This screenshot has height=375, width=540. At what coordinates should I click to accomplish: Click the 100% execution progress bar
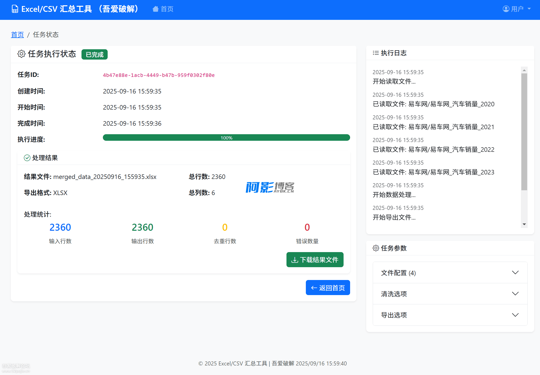pyautogui.click(x=226, y=138)
